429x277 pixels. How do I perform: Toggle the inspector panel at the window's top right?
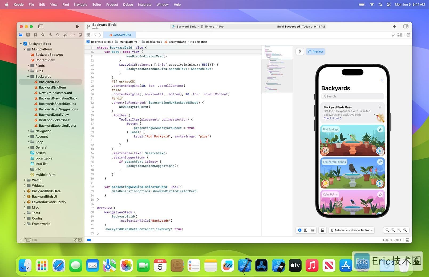(x=406, y=26)
